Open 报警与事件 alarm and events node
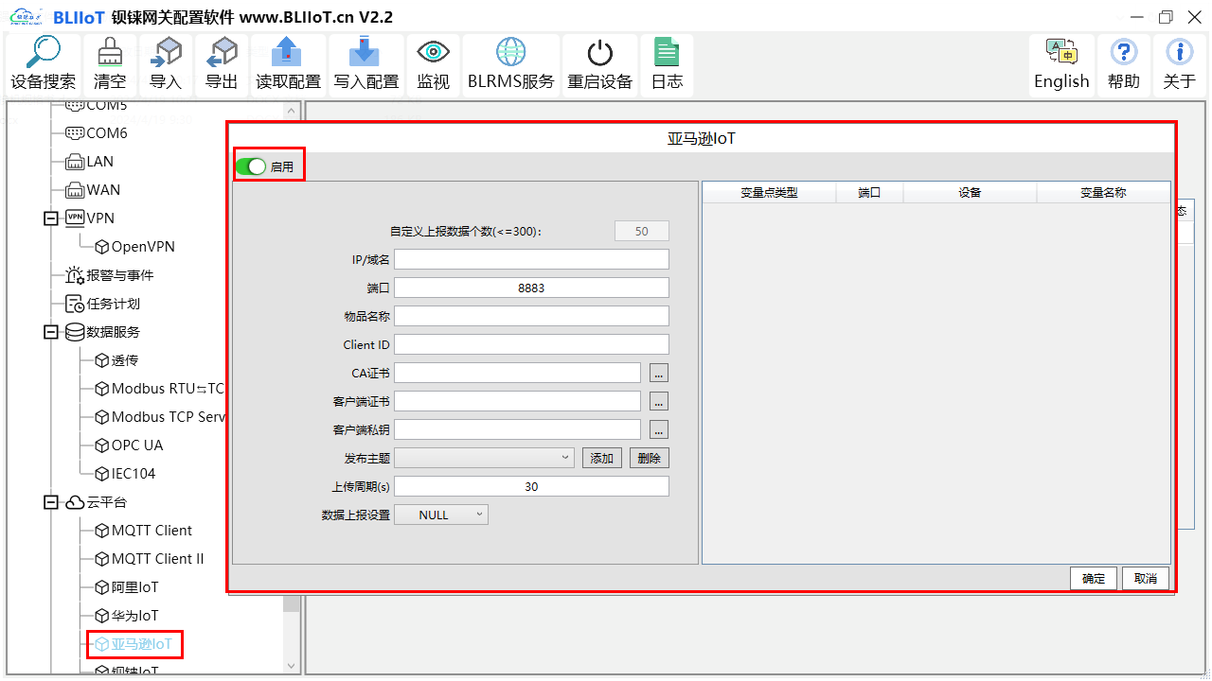Image resolution: width=1212 pixels, height=681 pixels. pyautogui.click(x=109, y=275)
